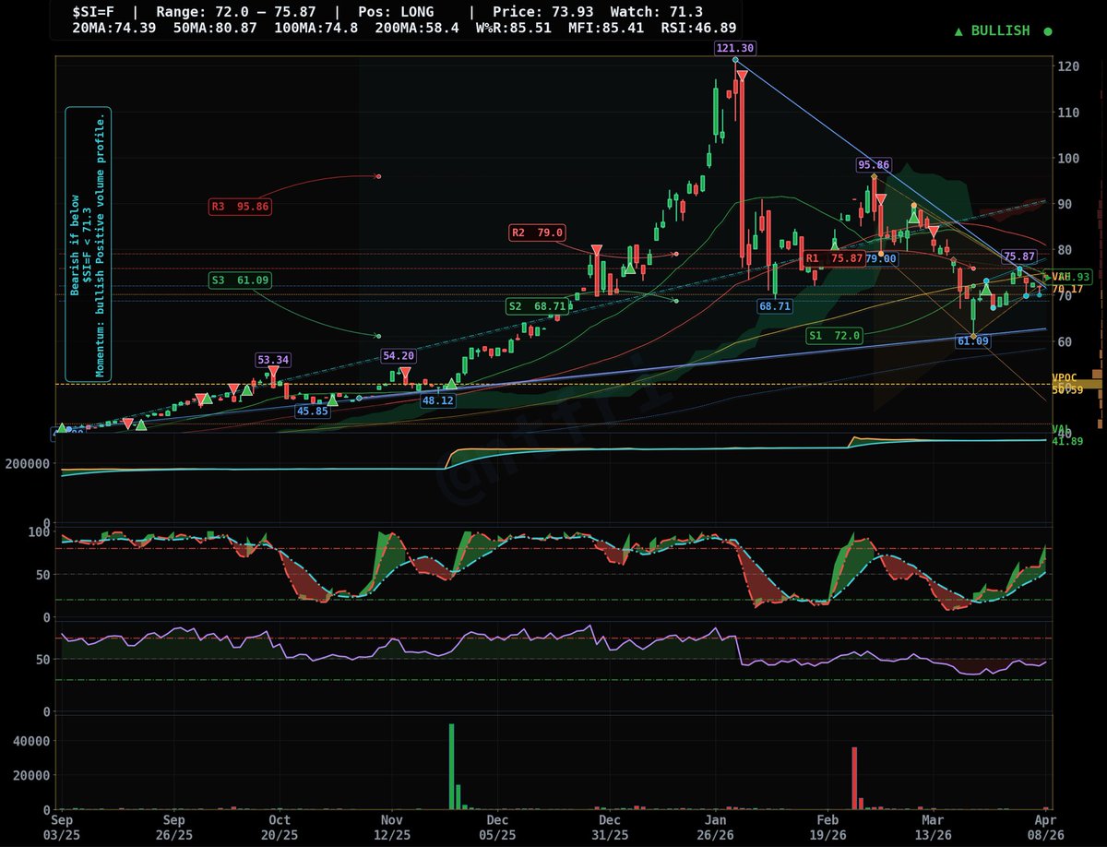Click the tall green volume bar in November
Viewport: 1107px width, 847px height.
click(x=452, y=766)
